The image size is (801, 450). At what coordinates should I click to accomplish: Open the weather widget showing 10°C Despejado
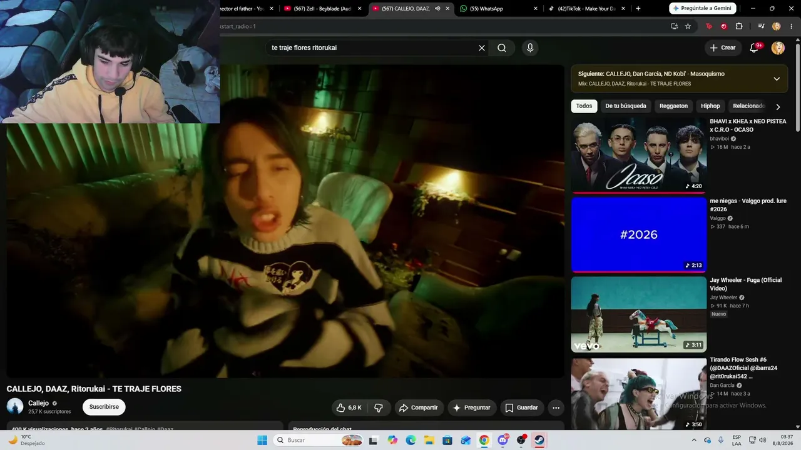(x=26, y=440)
